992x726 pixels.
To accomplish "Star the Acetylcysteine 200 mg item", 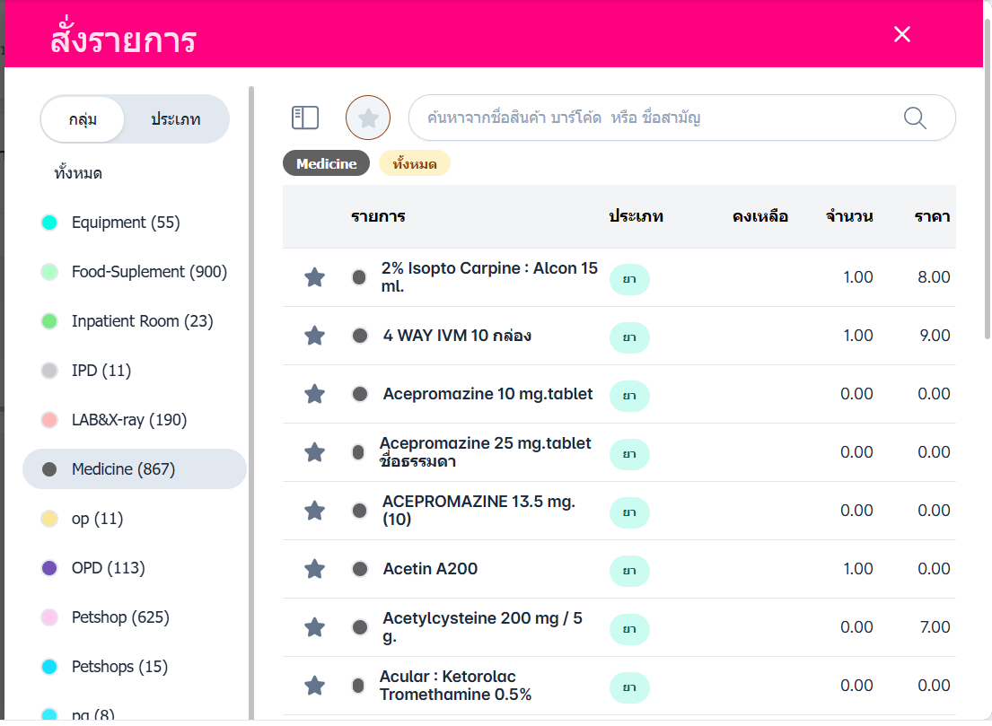I will [x=314, y=627].
